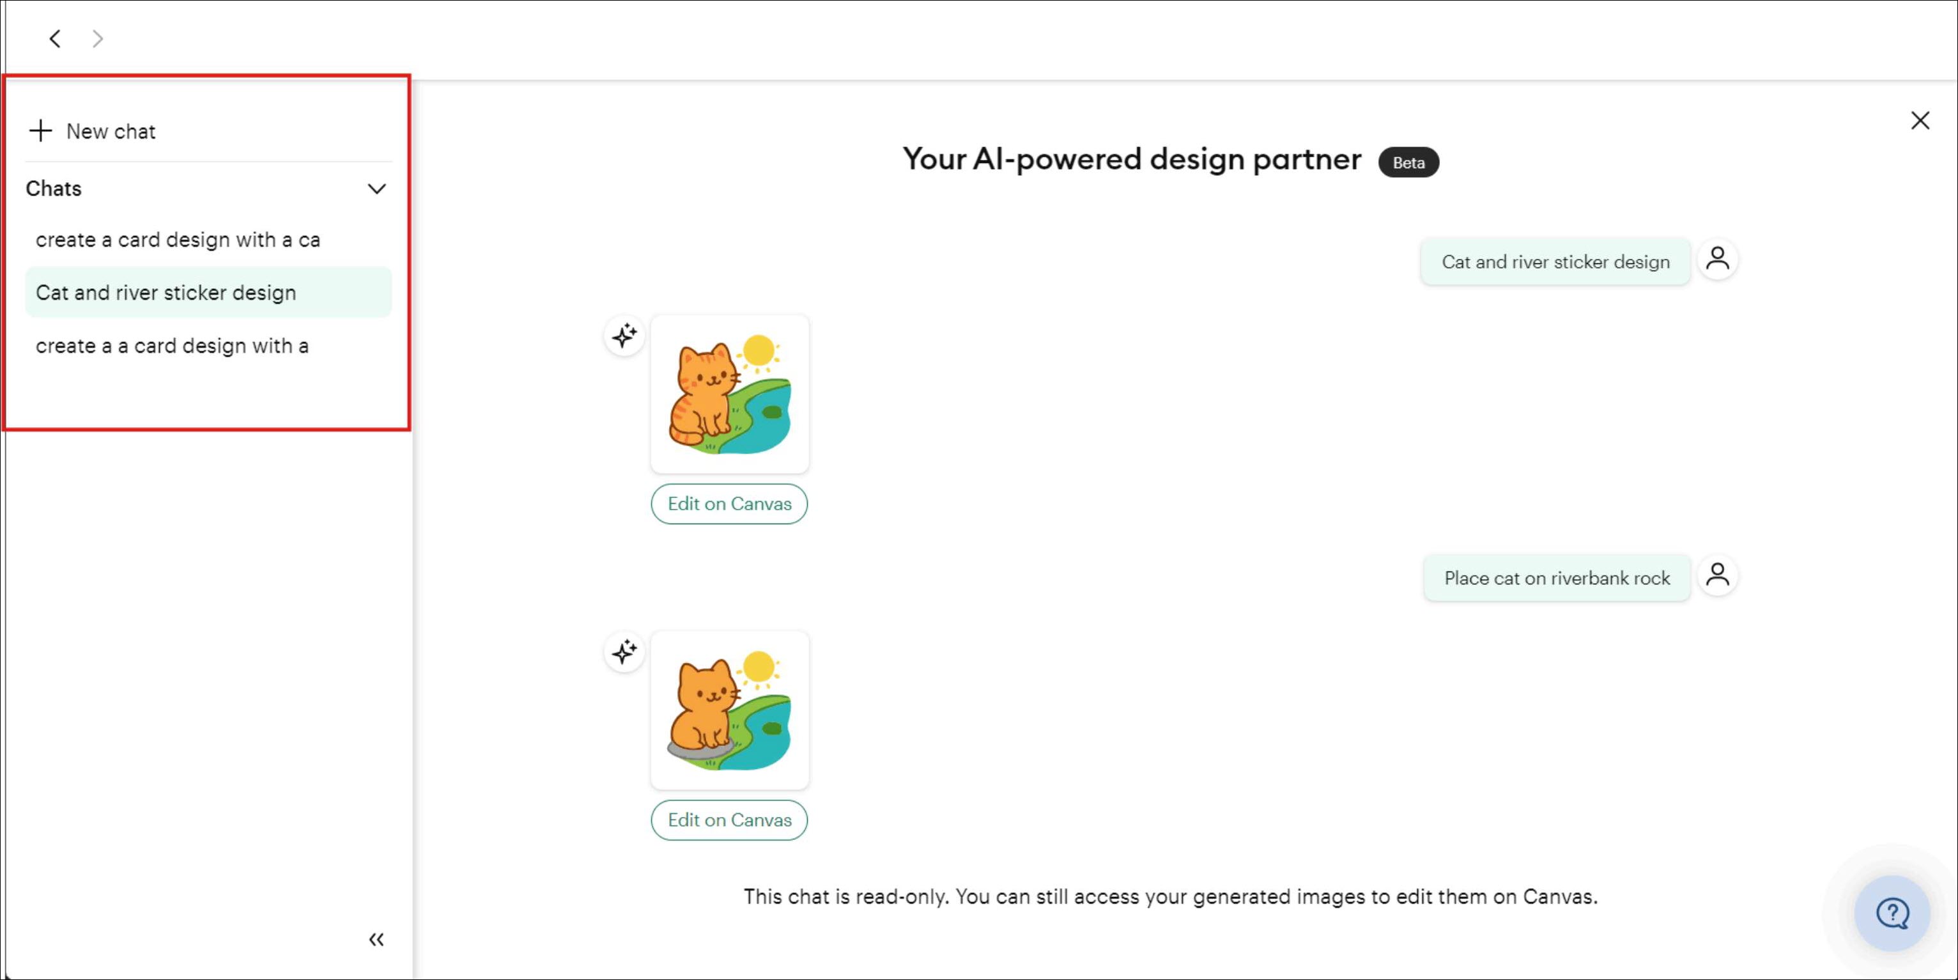Click the user avatar beside 'Cat and river sticker design'
The height and width of the screenshot is (980, 1958).
(x=1718, y=260)
